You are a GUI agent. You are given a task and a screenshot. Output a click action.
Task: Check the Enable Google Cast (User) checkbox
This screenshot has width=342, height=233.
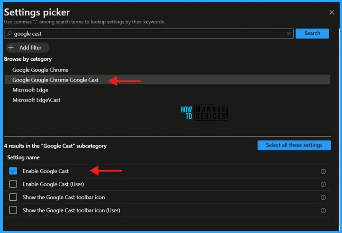[13, 184]
